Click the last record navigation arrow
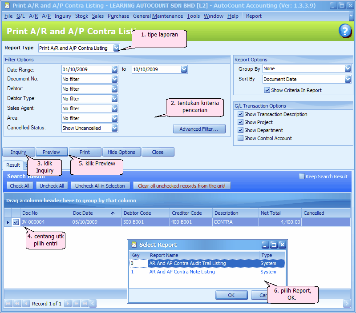Screen dimensions: 356x313 84,304
